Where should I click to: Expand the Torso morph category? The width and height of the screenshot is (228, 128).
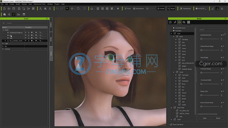click(x=176, y=51)
